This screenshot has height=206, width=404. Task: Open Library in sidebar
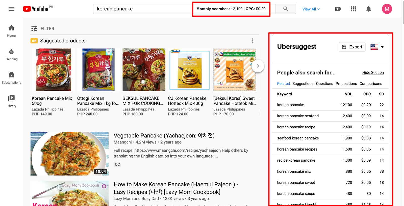point(11,101)
